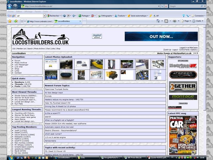Open the Favoris menu
The height and width of the screenshot is (160, 213).
38,12
